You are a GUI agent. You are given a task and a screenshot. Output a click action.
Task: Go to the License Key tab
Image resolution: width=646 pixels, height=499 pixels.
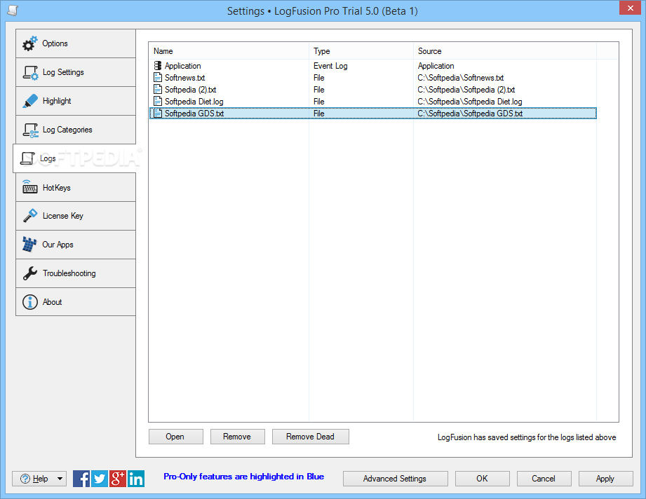click(76, 216)
